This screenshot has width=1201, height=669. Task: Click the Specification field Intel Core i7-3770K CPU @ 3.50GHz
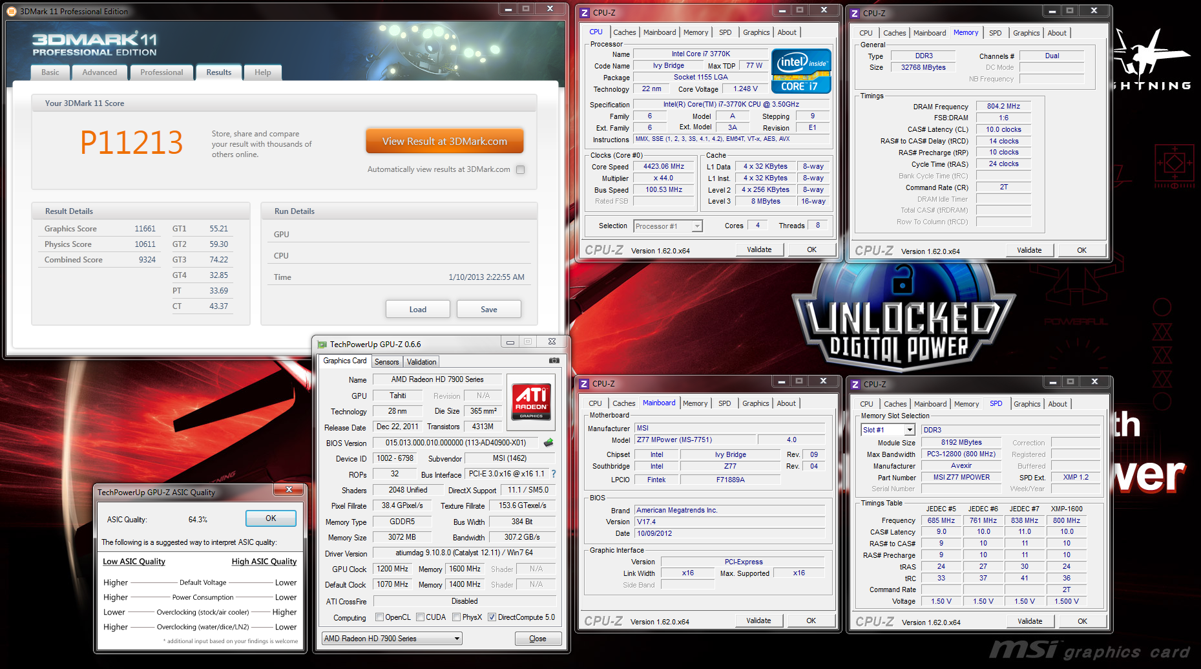click(731, 104)
